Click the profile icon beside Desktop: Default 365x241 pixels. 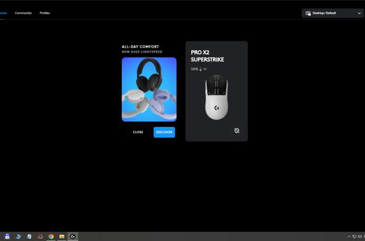tap(308, 13)
